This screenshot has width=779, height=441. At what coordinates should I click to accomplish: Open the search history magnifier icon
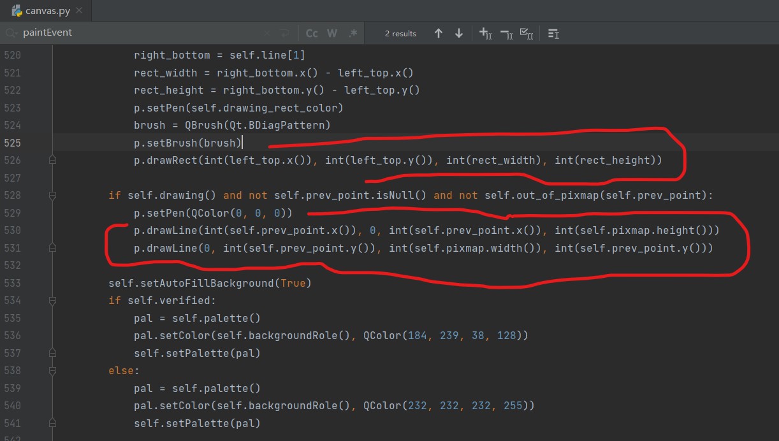point(12,33)
